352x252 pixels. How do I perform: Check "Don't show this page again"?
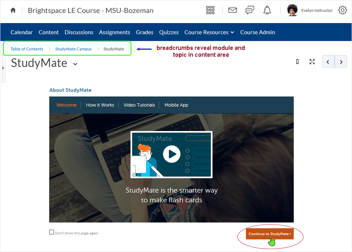click(52, 232)
